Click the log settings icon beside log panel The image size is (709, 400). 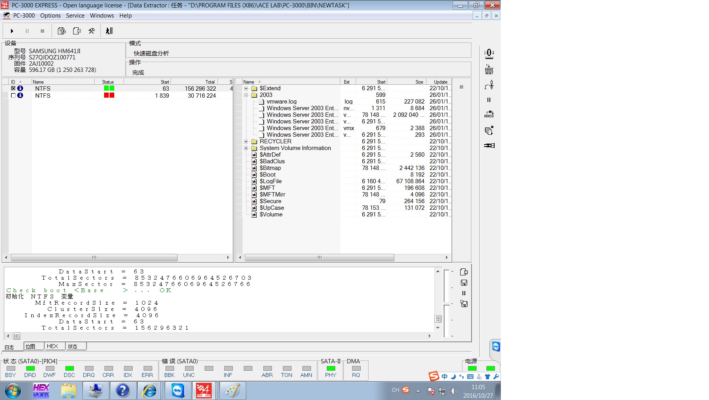(464, 272)
